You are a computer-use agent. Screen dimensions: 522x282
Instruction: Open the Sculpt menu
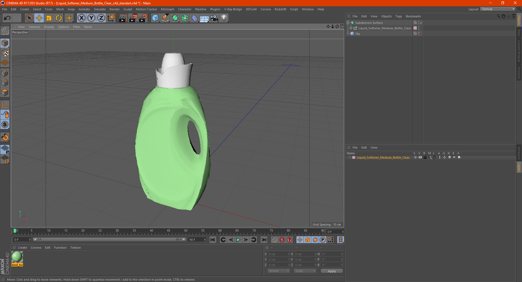[128, 9]
